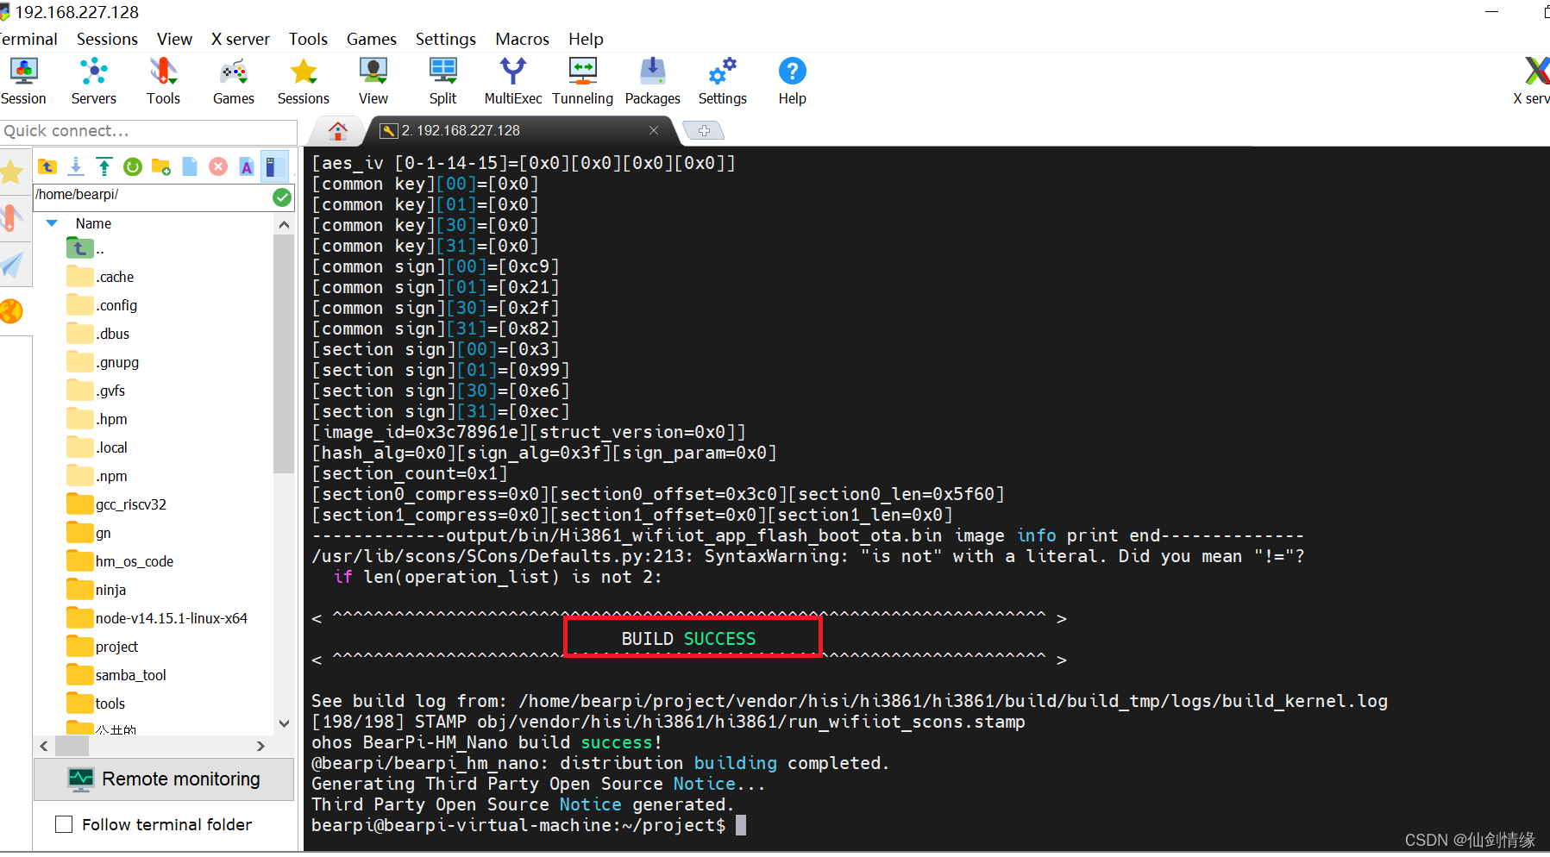Select the tools folder

pos(97,704)
